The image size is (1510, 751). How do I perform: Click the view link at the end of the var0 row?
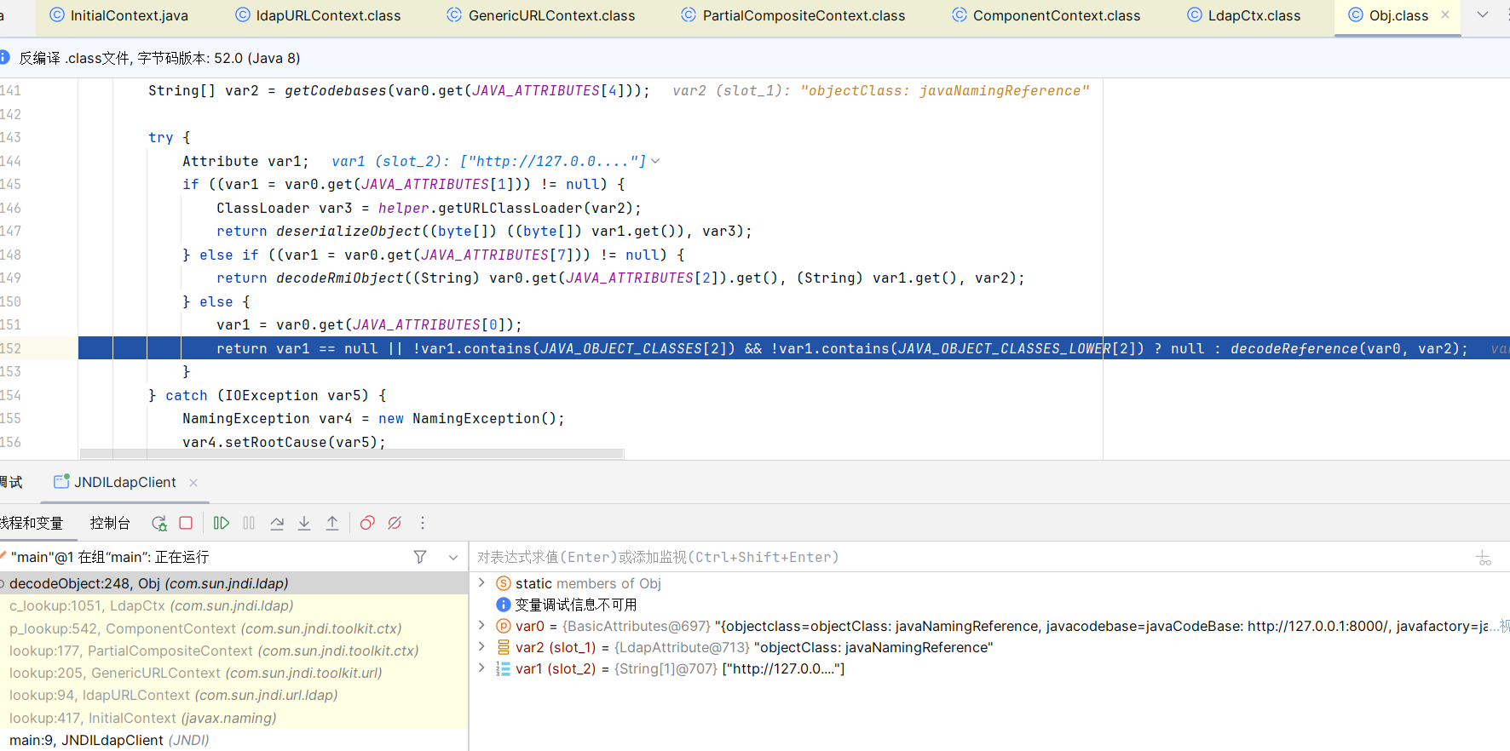point(1504,626)
